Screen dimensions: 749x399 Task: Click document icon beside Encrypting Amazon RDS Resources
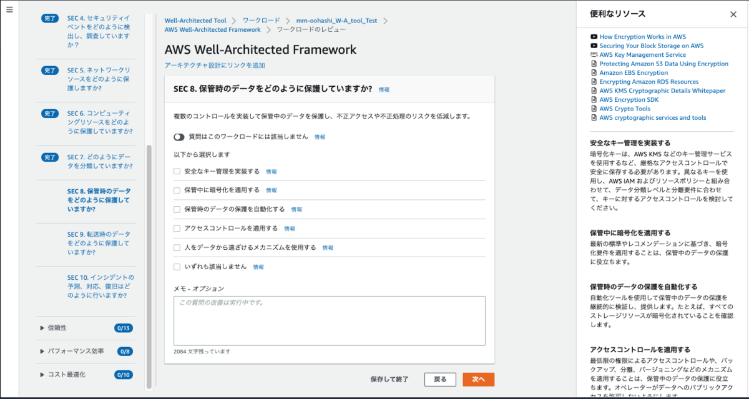594,82
